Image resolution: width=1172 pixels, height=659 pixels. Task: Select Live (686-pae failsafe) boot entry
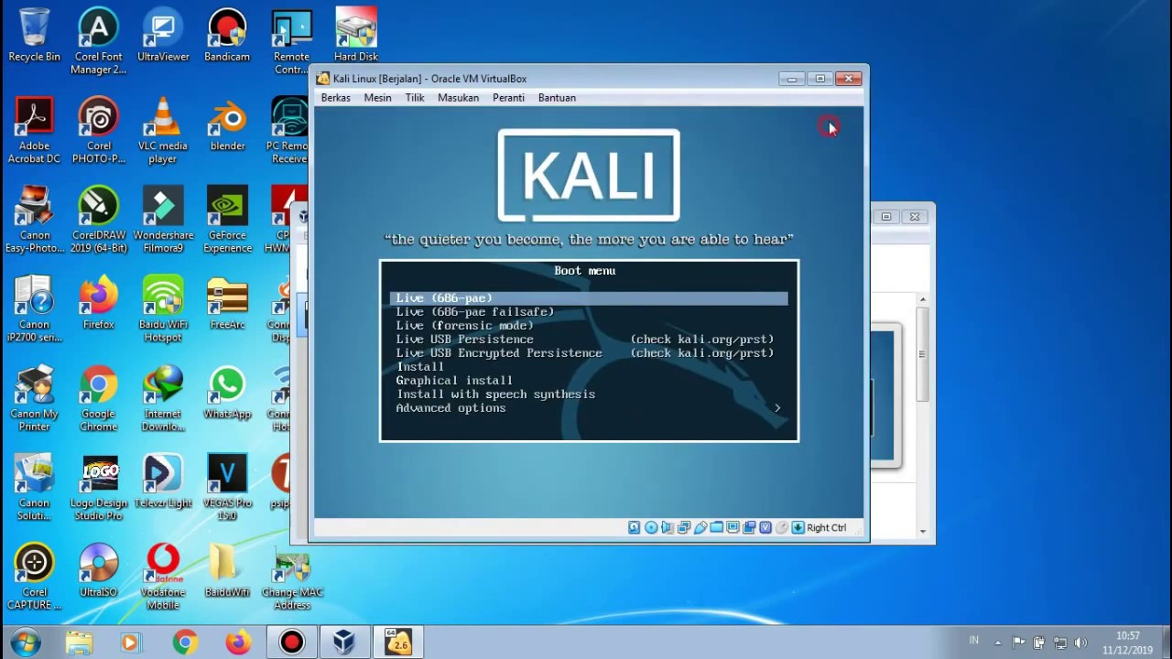click(x=589, y=312)
